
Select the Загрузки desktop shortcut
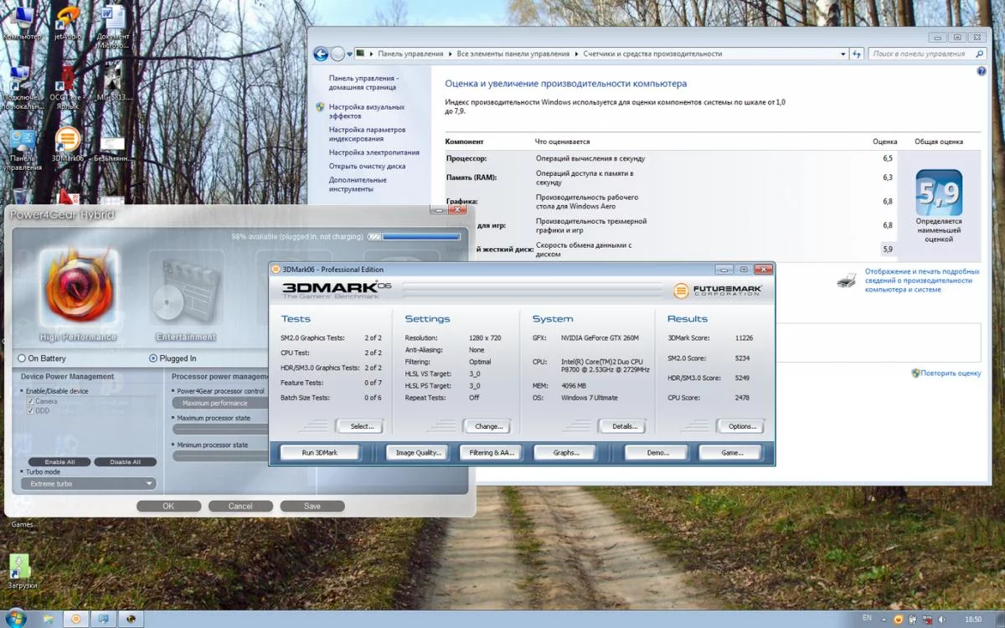(x=22, y=572)
